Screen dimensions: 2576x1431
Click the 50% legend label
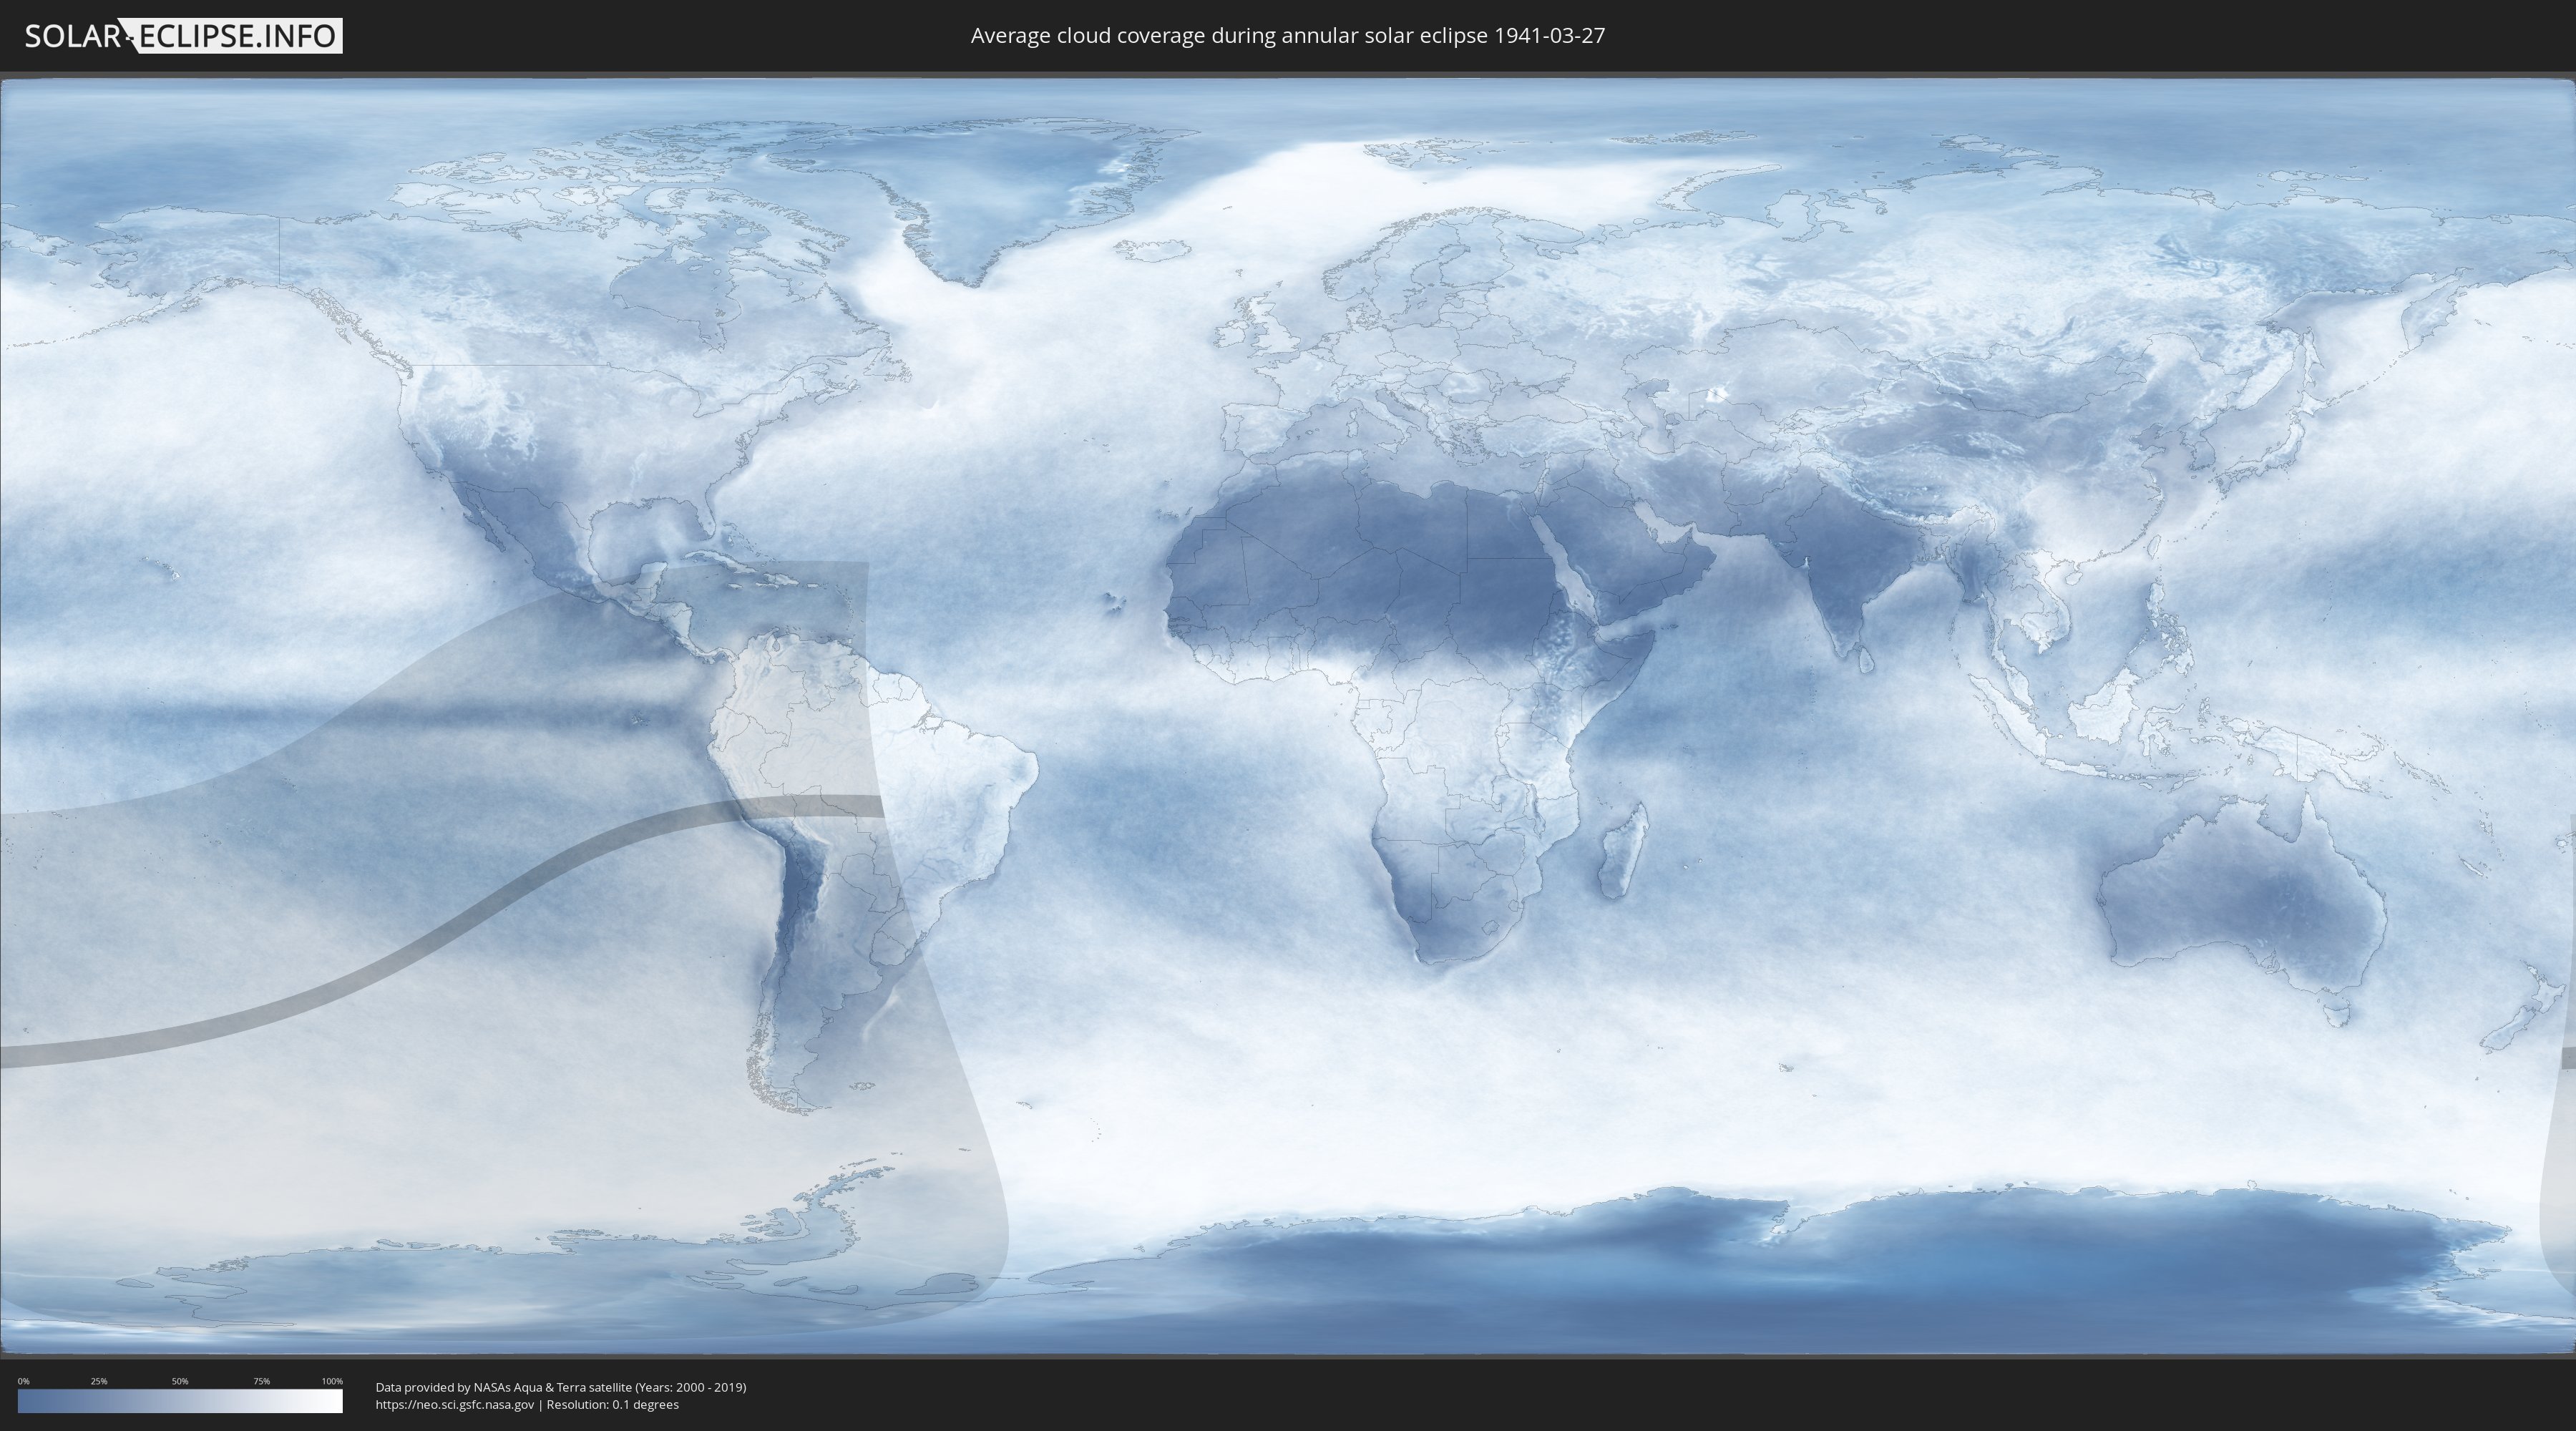180,1381
